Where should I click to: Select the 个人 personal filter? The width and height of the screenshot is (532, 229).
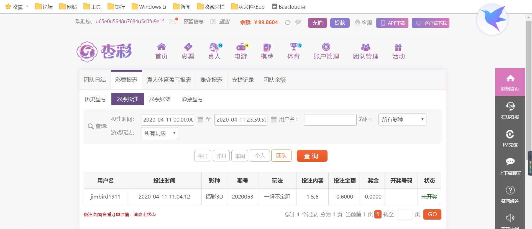tap(260, 156)
